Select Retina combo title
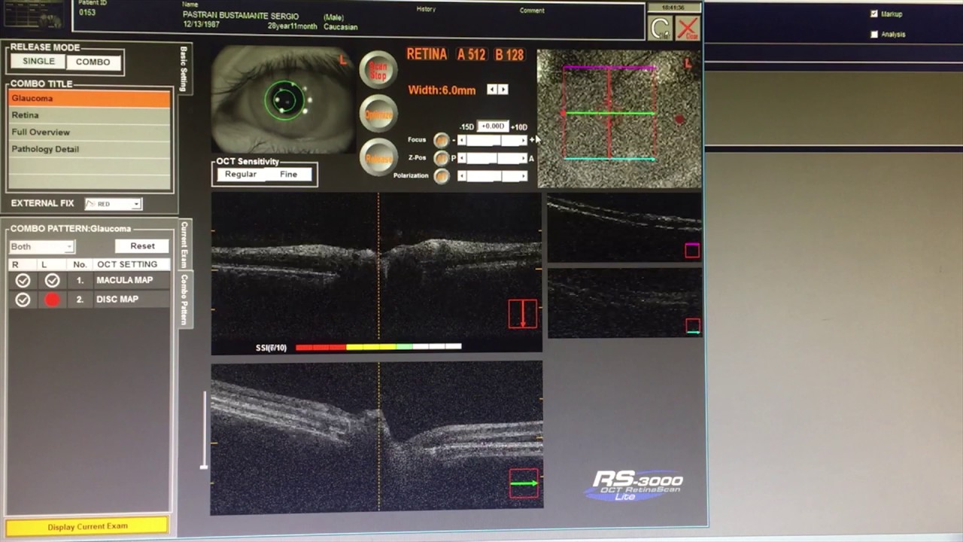963x542 pixels. (x=89, y=115)
